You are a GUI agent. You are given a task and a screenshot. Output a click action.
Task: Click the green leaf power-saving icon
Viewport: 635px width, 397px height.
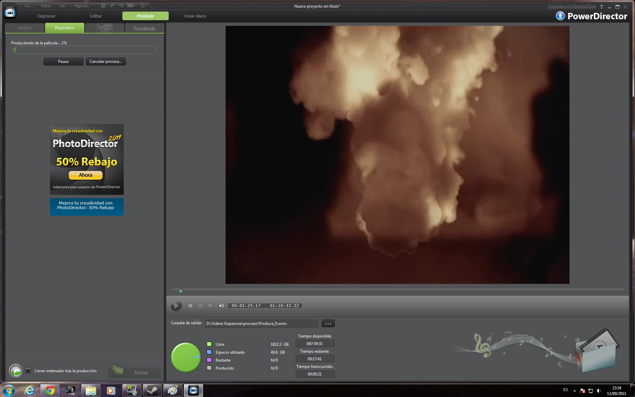coord(16,371)
